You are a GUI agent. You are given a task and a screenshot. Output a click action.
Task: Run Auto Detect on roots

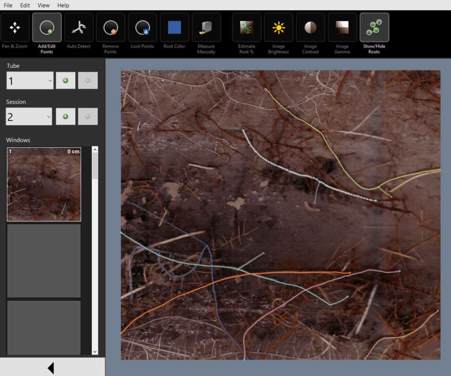click(x=78, y=28)
